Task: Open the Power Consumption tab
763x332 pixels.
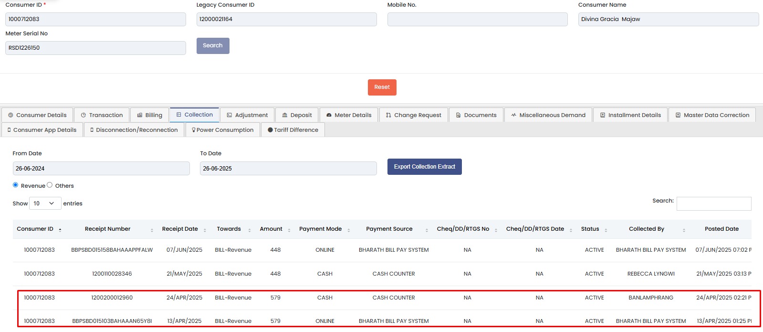Action: click(222, 130)
